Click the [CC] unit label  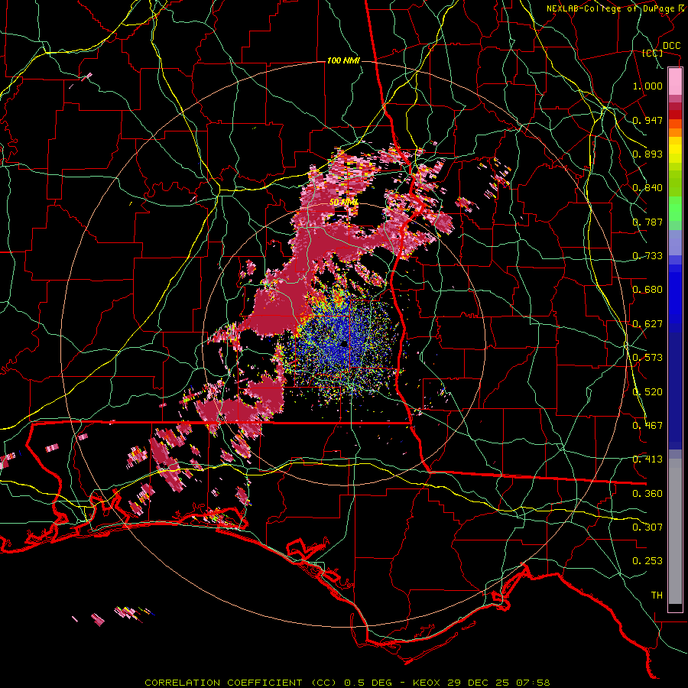653,53
